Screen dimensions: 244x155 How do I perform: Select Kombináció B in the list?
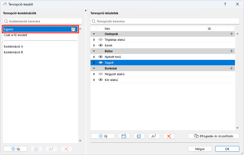[40, 52]
